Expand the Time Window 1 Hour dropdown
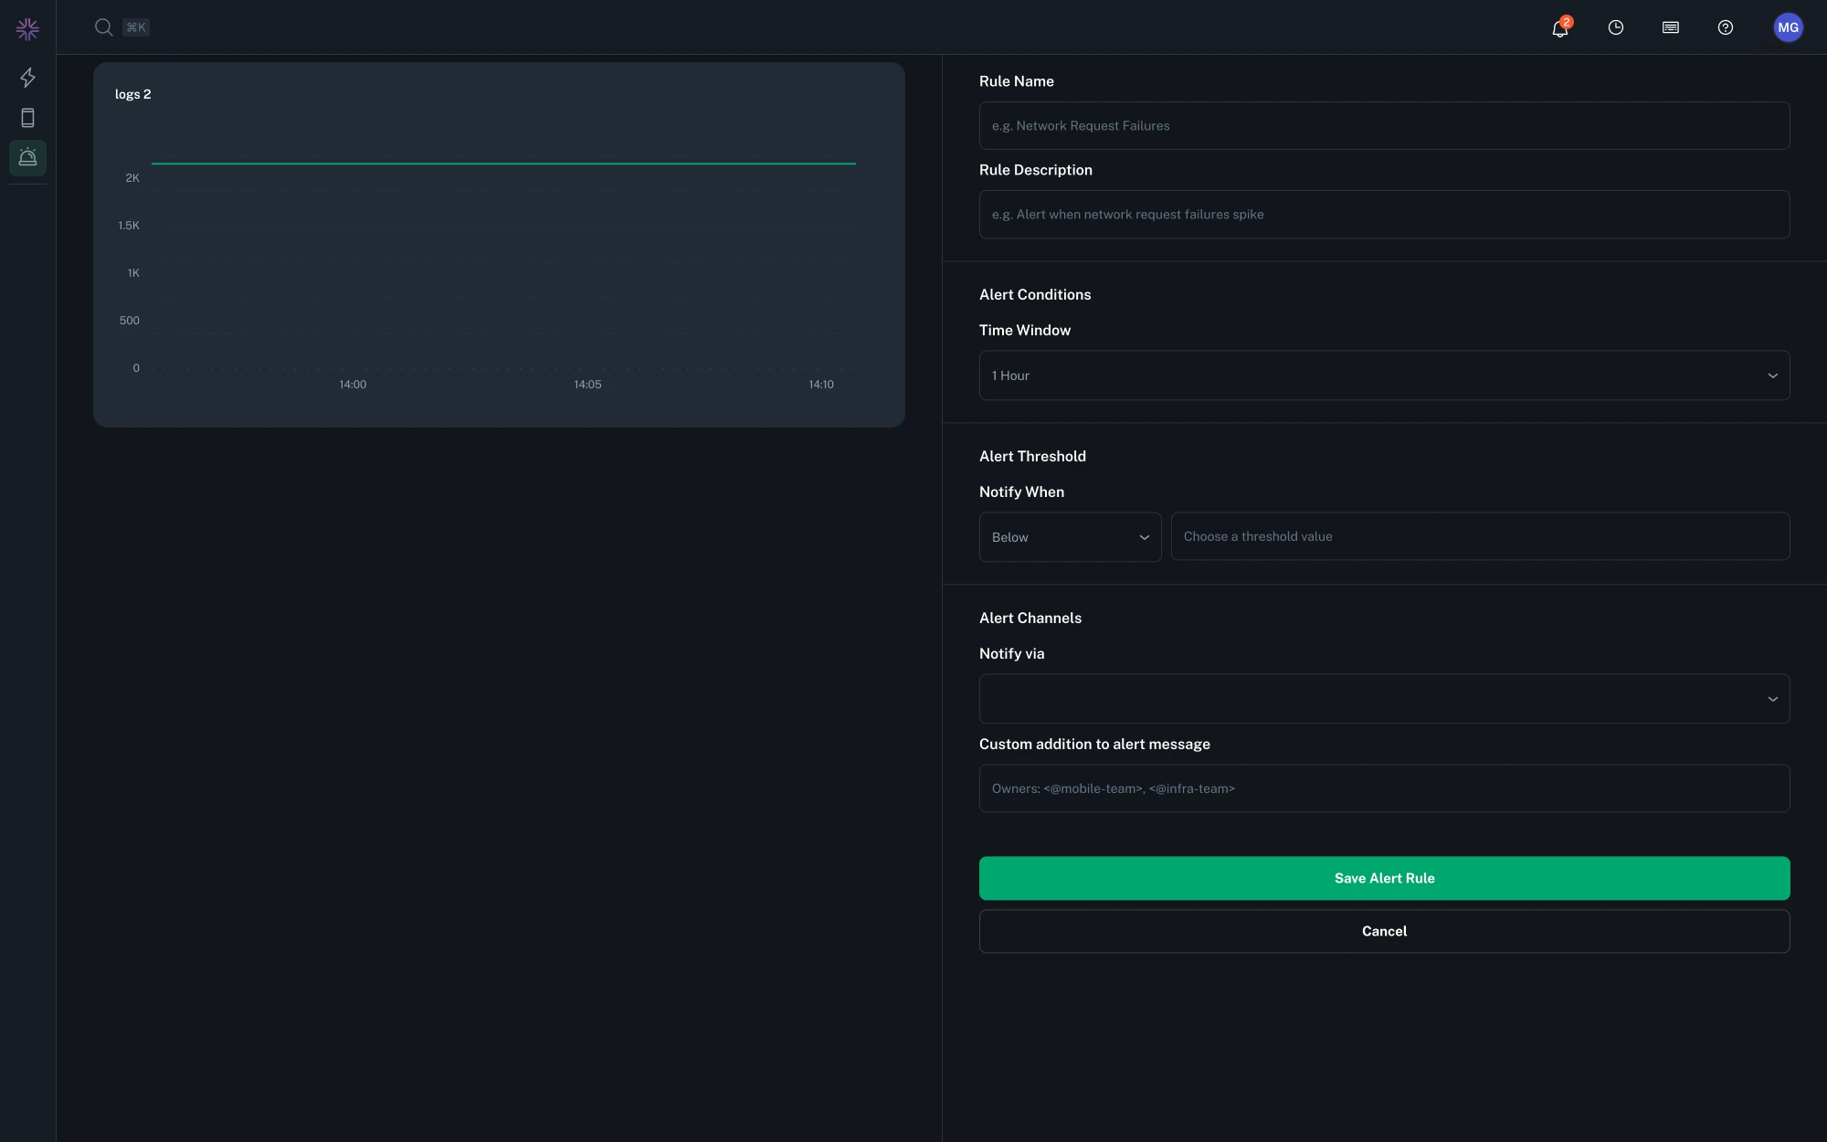1827x1142 pixels. (1383, 375)
